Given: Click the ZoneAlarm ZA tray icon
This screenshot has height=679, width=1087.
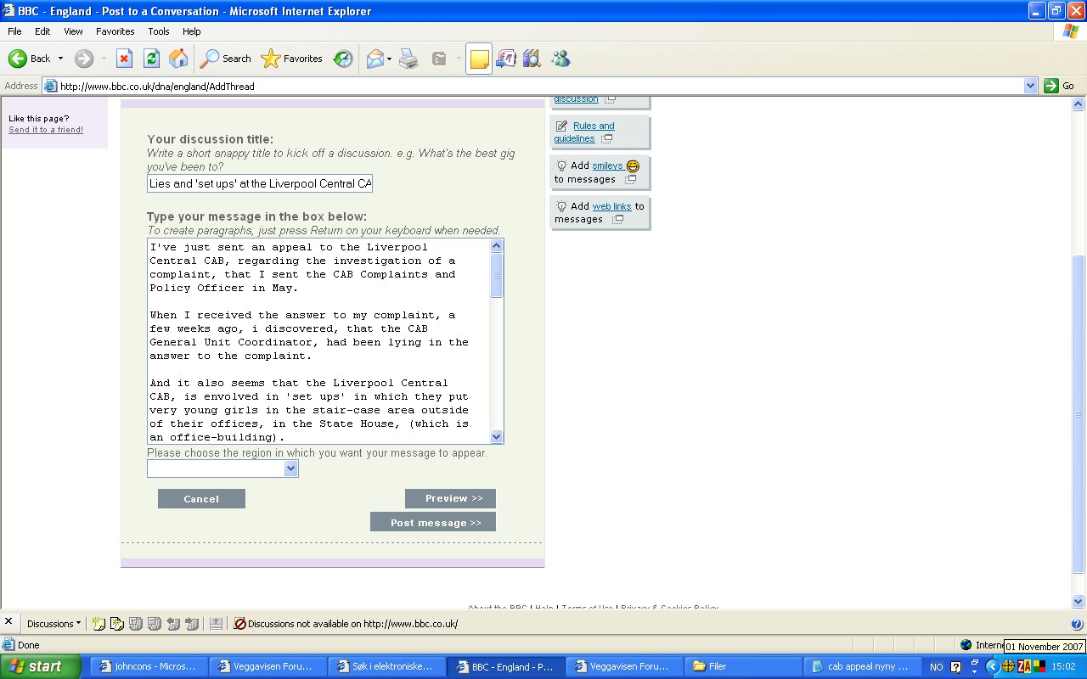Looking at the screenshot, I should (x=1024, y=666).
